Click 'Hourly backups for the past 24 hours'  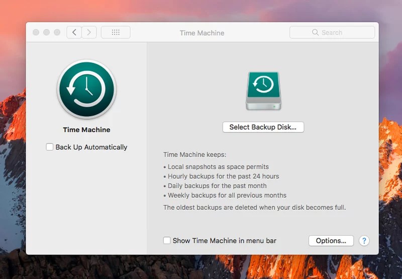point(223,176)
